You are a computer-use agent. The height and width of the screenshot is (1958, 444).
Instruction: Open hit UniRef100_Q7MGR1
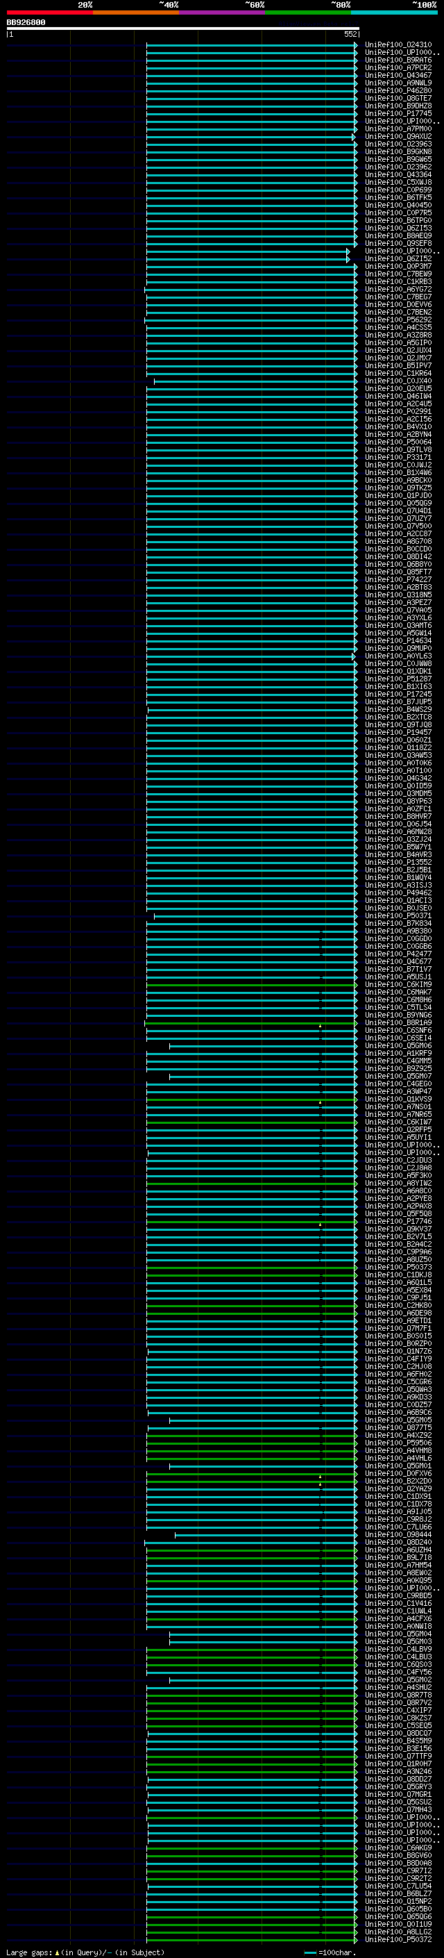398,1795
